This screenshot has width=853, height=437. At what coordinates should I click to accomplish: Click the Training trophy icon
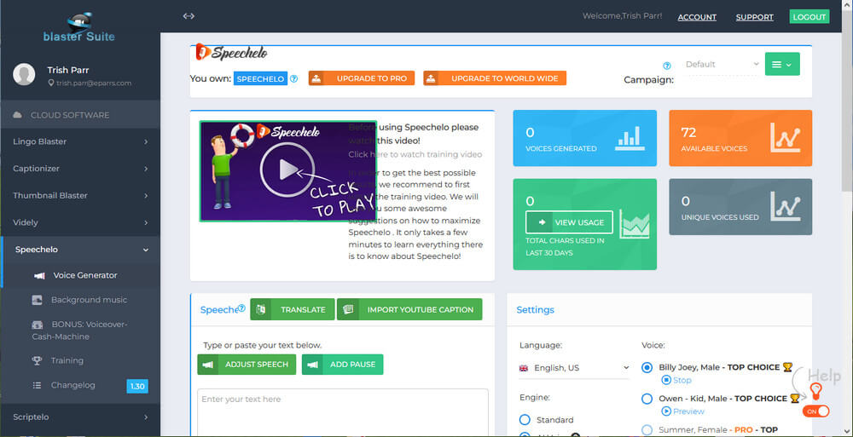click(x=37, y=360)
